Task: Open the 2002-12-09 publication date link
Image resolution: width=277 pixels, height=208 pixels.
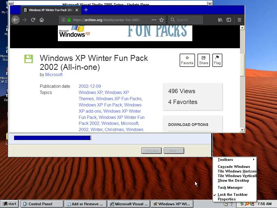Action: [90, 86]
